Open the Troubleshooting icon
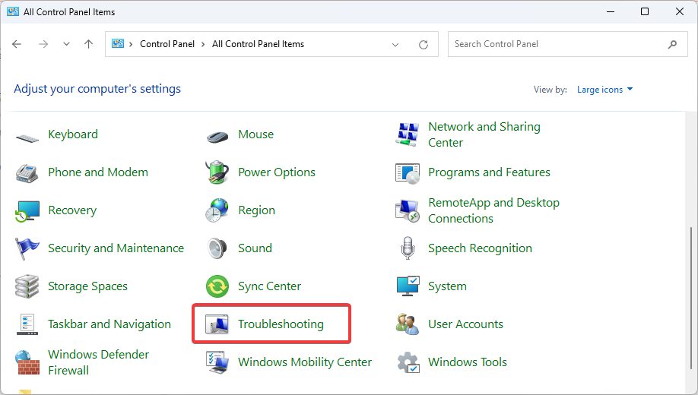 (x=217, y=324)
